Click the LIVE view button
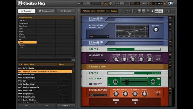This screenshot has height=109, width=193. tap(145, 3)
